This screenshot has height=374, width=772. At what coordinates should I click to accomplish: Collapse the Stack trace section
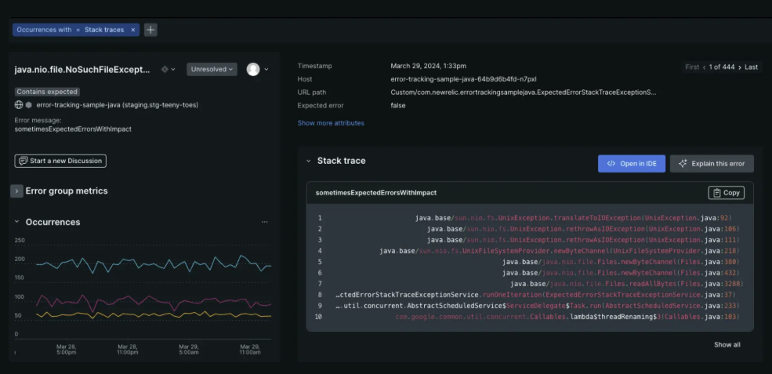pyautogui.click(x=309, y=162)
